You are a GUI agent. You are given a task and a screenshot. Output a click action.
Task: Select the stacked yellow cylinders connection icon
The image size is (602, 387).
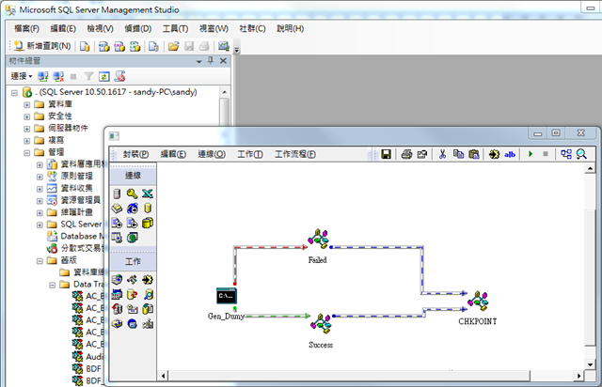[148, 223]
